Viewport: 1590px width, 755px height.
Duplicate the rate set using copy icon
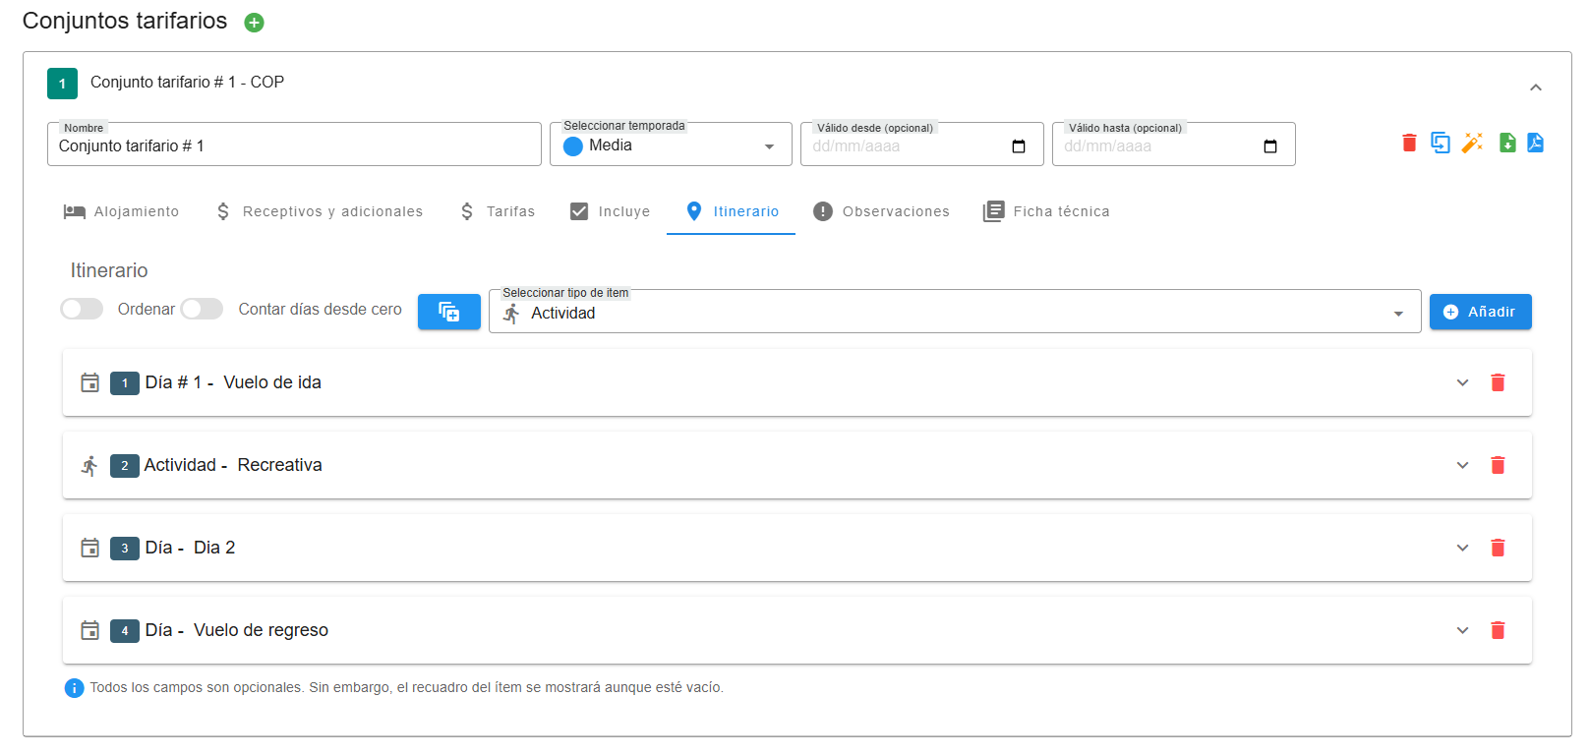(x=1441, y=144)
